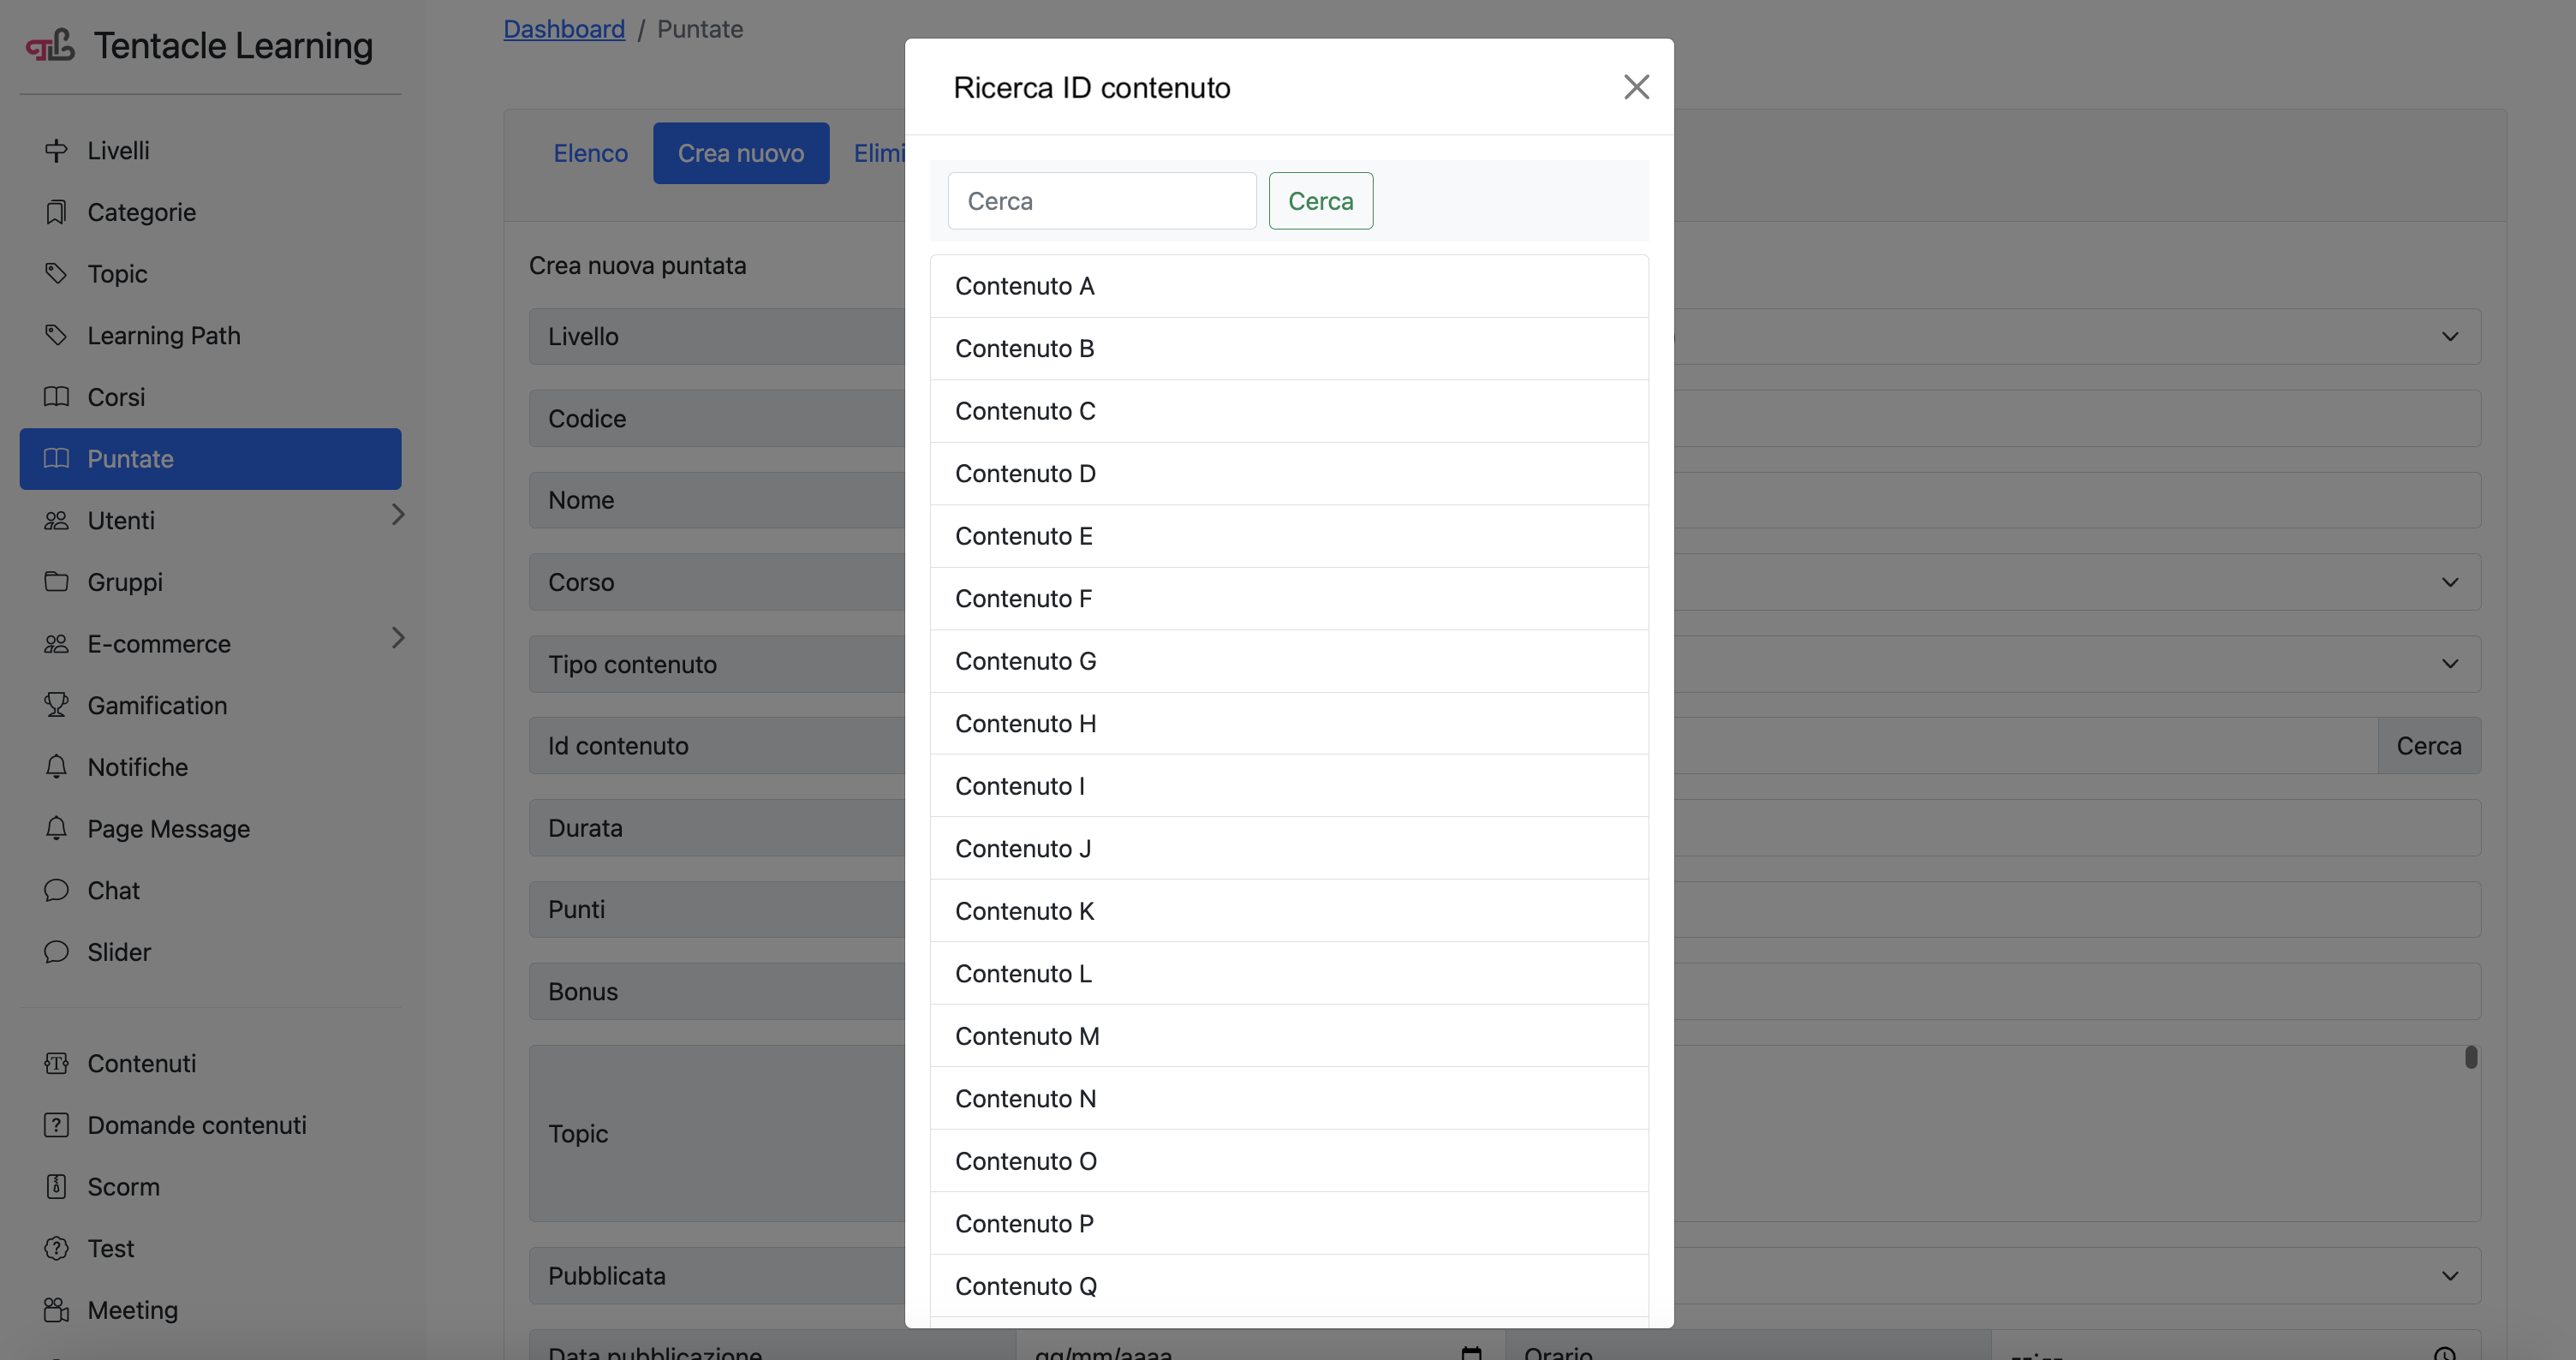Expand the E-commerce submenu chevron
This screenshot has height=1360, width=2576.
coord(398,638)
